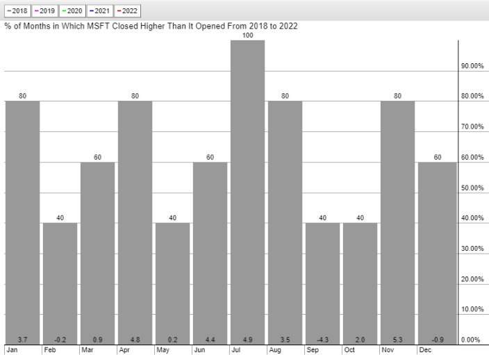Click the 20.00% y-axis label
The image size is (489, 355).
tap(472, 279)
